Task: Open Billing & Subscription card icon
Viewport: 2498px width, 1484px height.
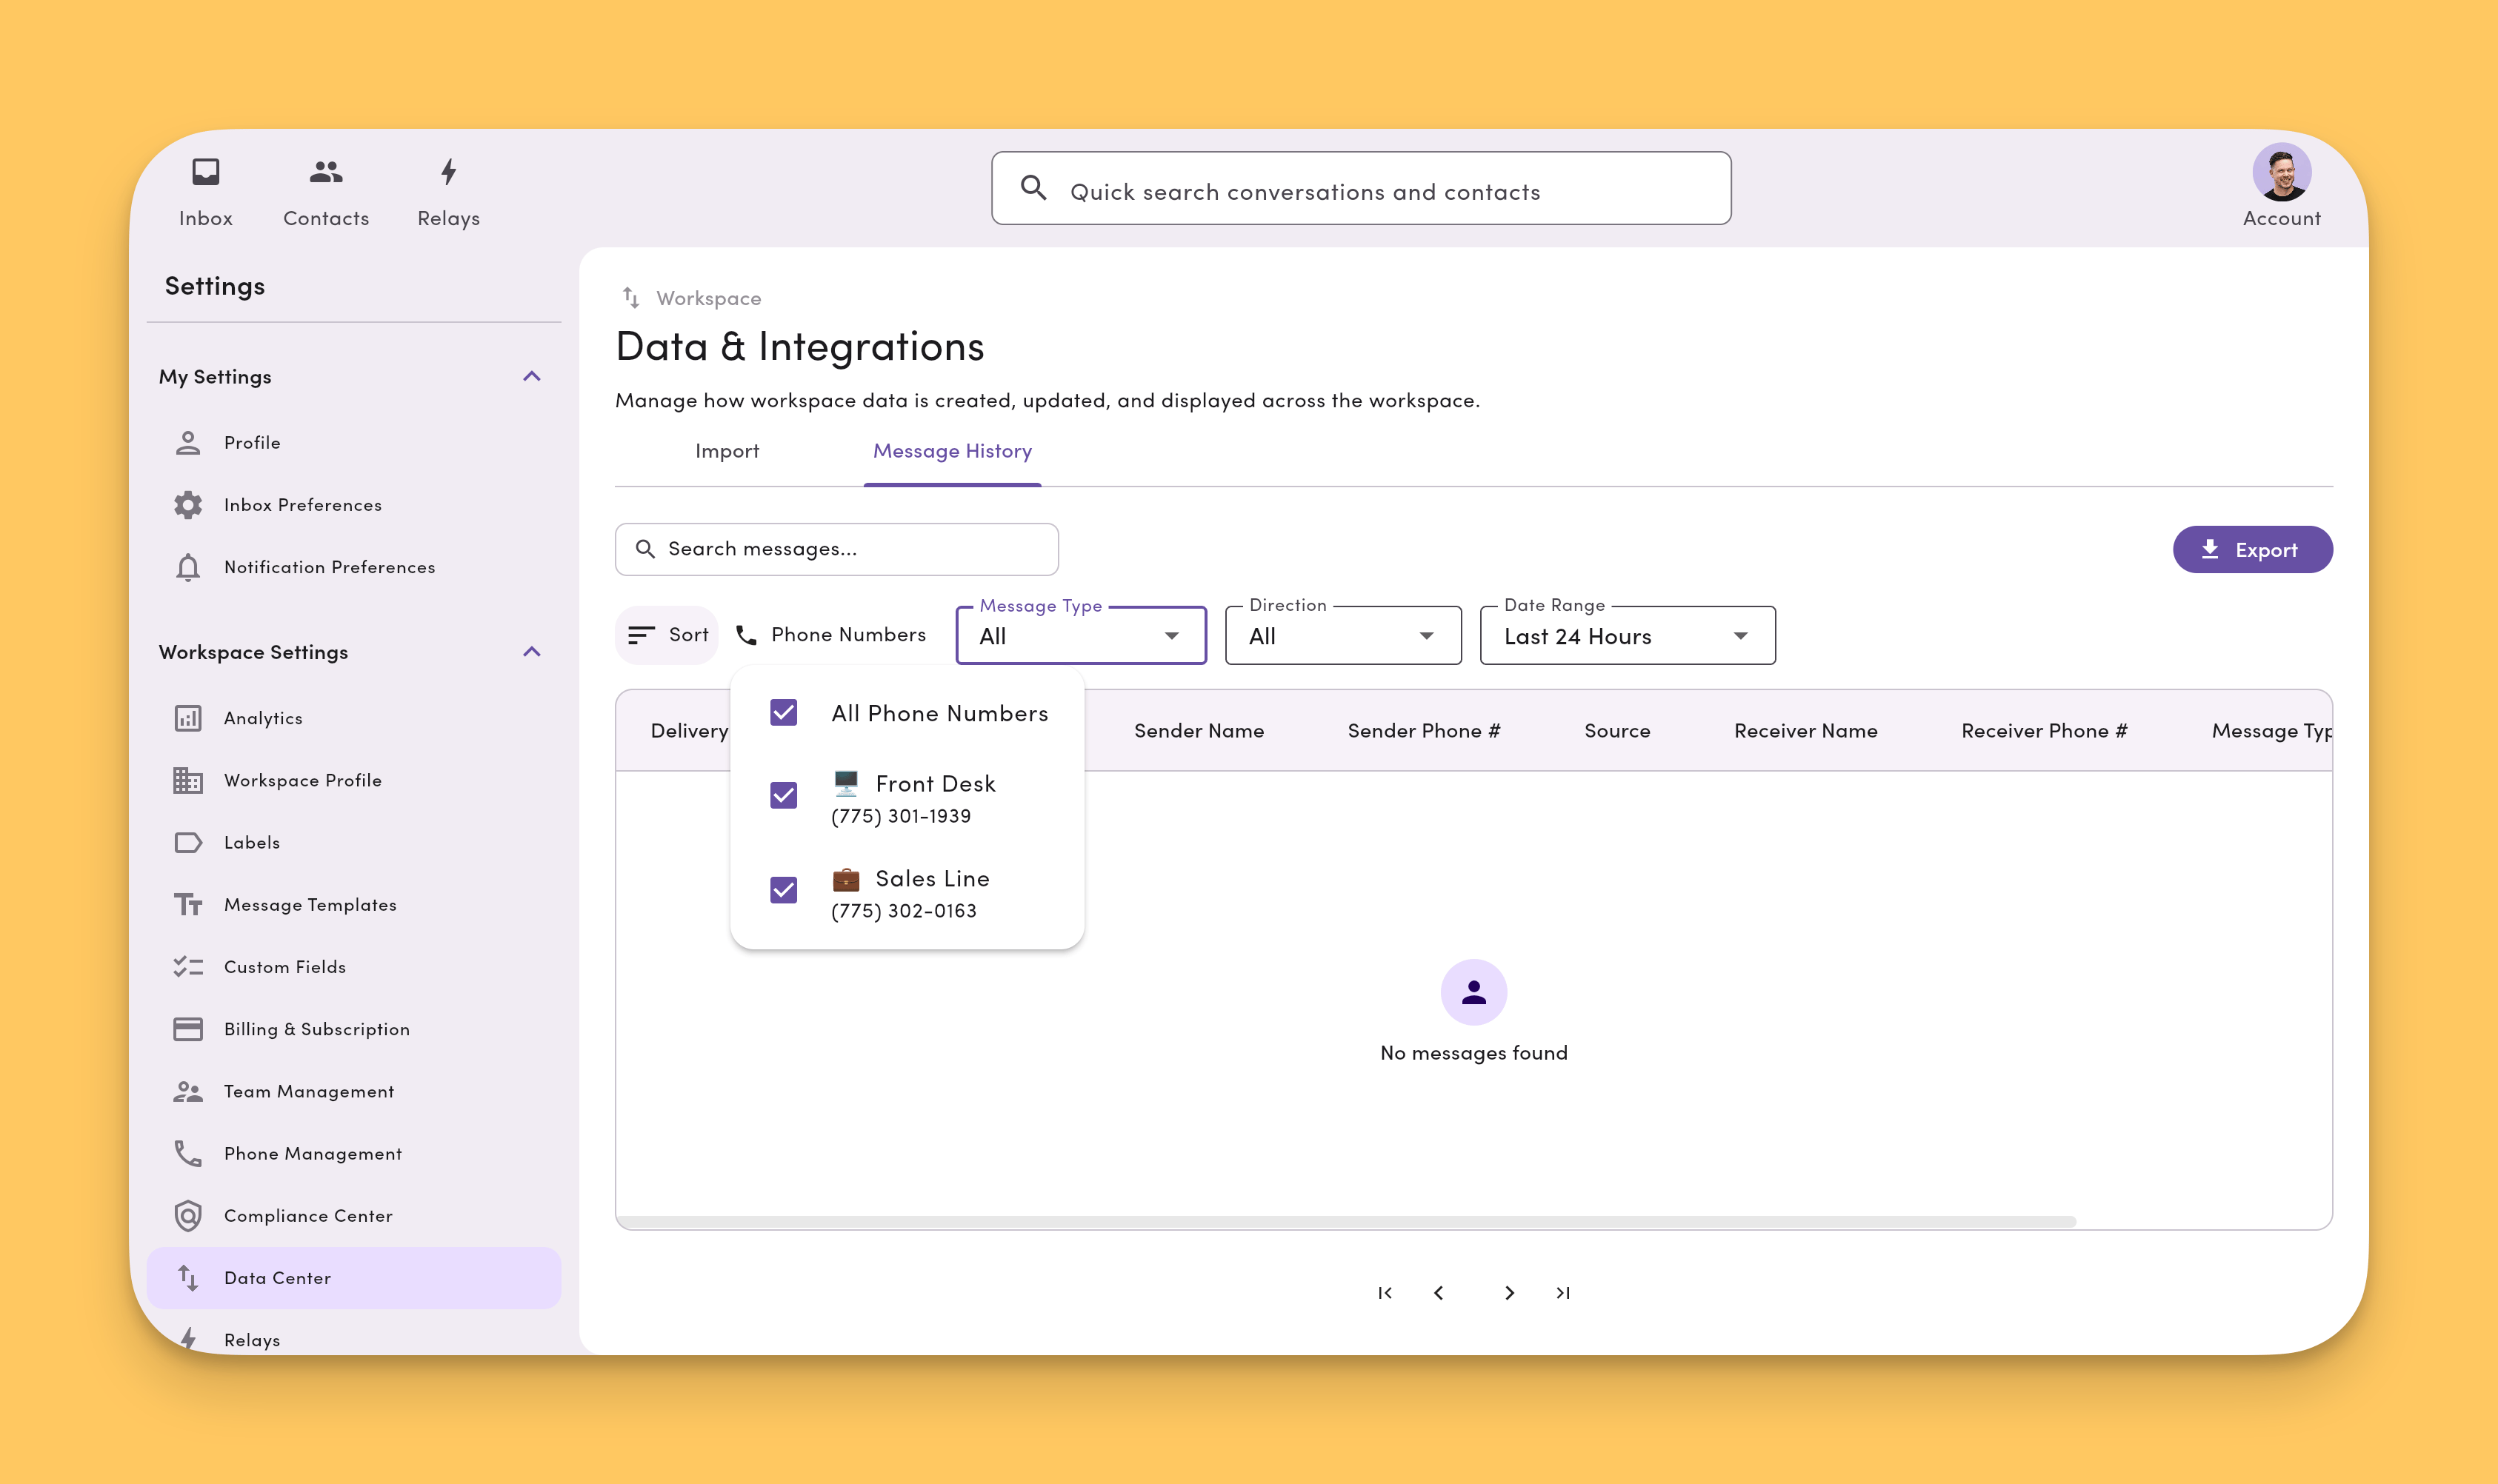Action: pyautogui.click(x=188, y=1029)
